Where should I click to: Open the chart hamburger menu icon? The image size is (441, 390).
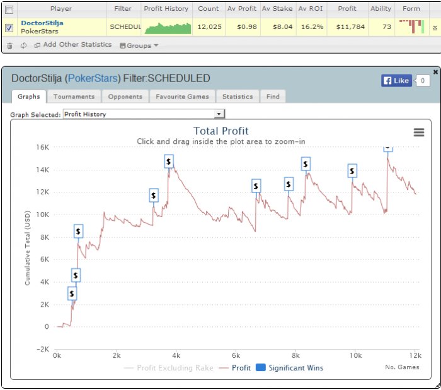click(x=419, y=132)
